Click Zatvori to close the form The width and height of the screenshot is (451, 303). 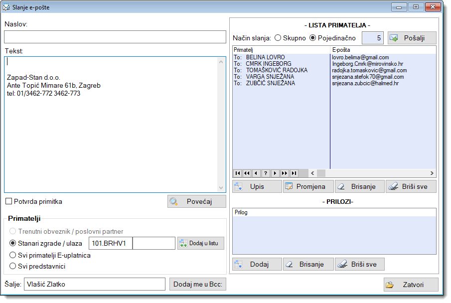[x=411, y=285]
